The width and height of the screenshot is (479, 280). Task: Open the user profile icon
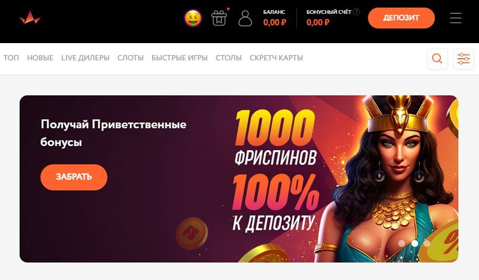245,18
